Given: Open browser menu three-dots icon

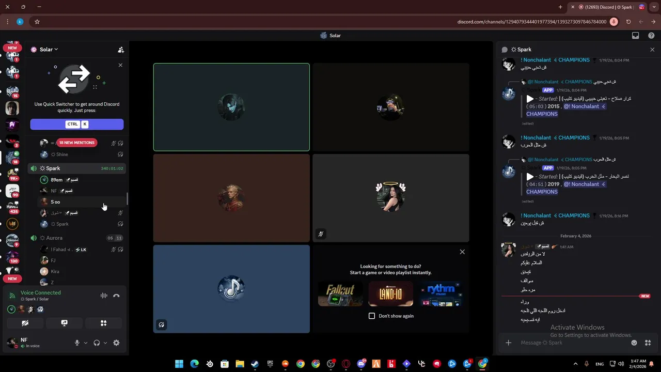Looking at the screenshot, I should [7, 22].
